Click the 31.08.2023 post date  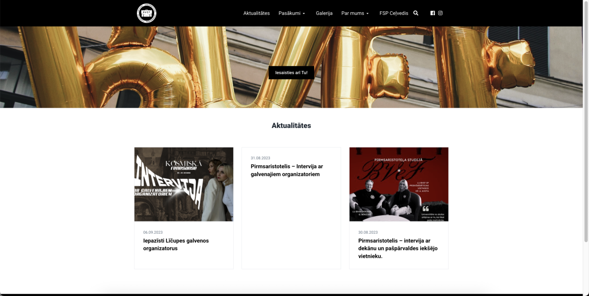click(260, 158)
